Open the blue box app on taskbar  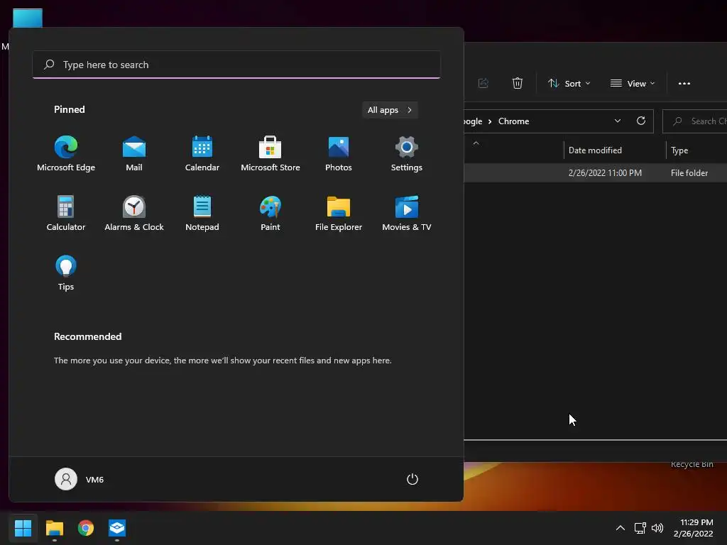coord(117,528)
